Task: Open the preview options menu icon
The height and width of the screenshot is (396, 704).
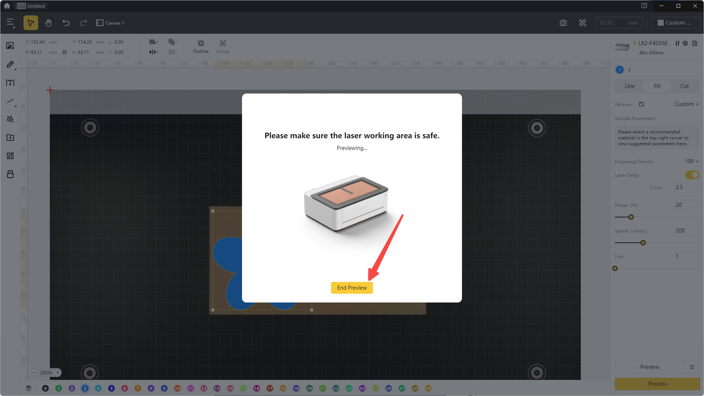Action: [692, 367]
